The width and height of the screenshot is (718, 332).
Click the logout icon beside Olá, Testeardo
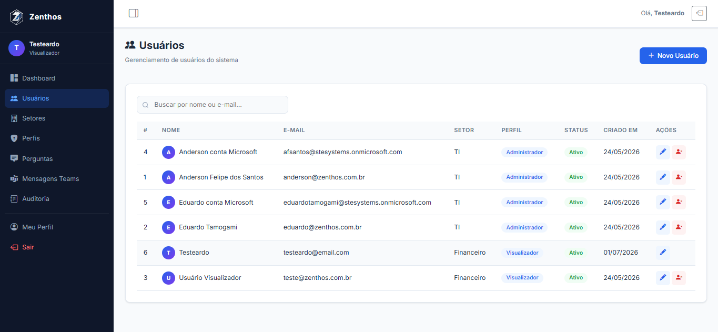pyautogui.click(x=699, y=13)
